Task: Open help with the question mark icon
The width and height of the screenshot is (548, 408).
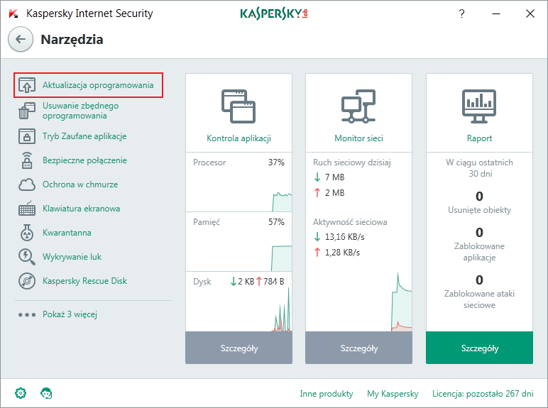Action: pyautogui.click(x=461, y=13)
